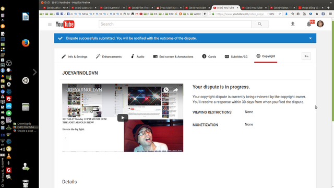Go to the YouTube logo home
This screenshot has height=188, width=334.
click(x=65, y=25)
